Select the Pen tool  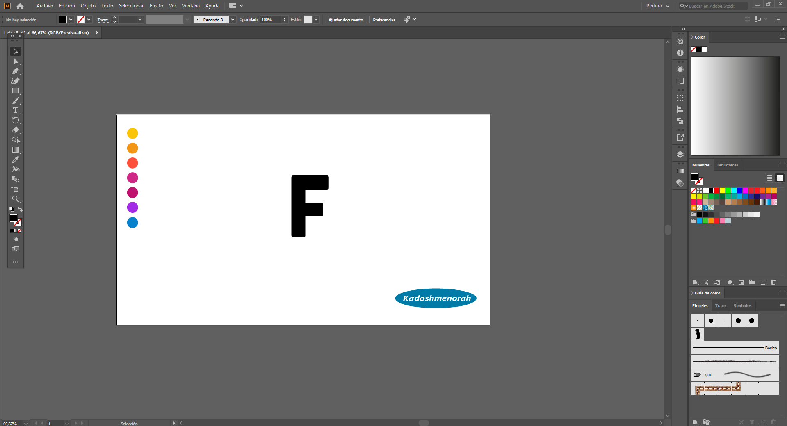click(x=16, y=71)
